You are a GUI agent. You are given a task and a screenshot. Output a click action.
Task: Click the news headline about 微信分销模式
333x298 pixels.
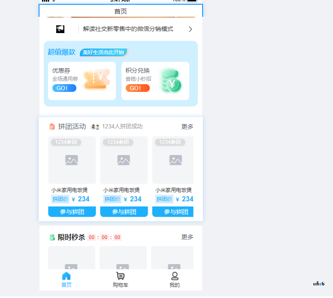[128, 29]
